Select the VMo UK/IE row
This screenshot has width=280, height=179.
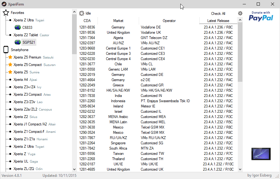pyautogui.click(x=157, y=164)
